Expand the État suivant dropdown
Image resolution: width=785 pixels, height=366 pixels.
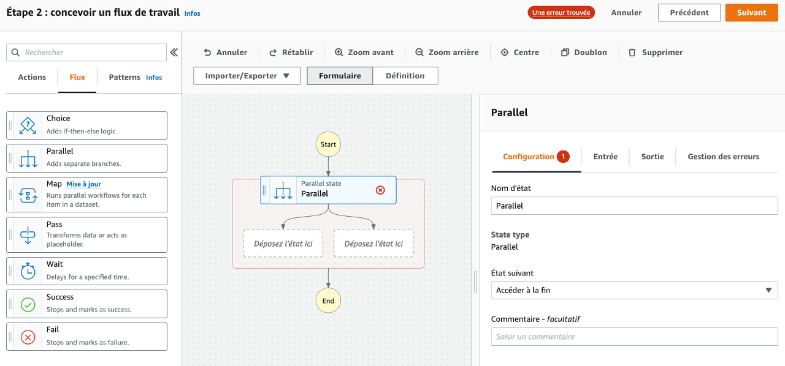(x=635, y=290)
